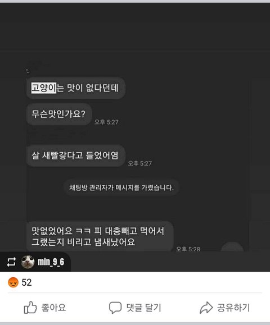Open the min_9_6 username link
The width and height of the screenshot is (270, 325).
tap(51, 262)
